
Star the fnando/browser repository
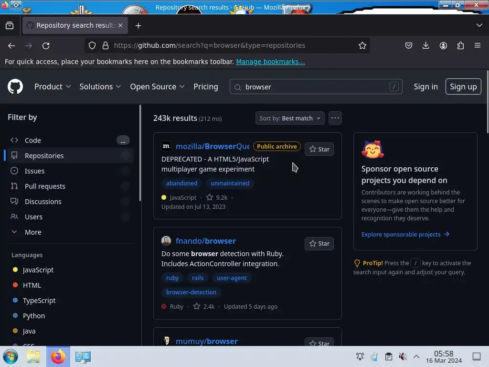319,243
